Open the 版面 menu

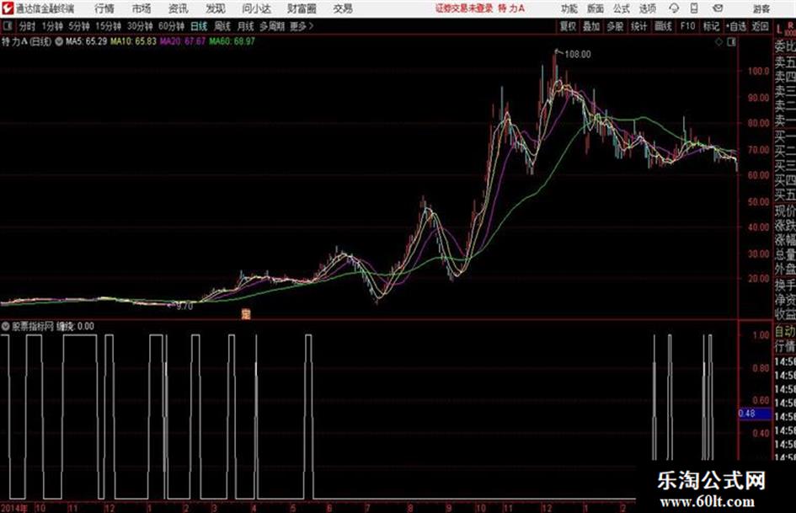click(x=596, y=8)
